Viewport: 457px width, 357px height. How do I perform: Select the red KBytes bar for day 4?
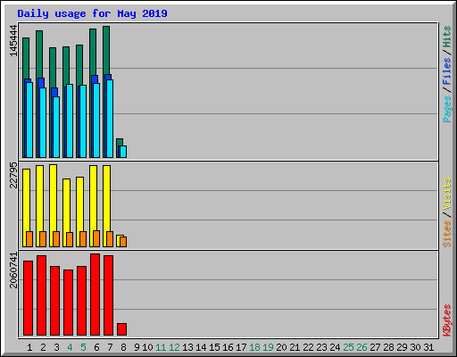click(x=68, y=303)
